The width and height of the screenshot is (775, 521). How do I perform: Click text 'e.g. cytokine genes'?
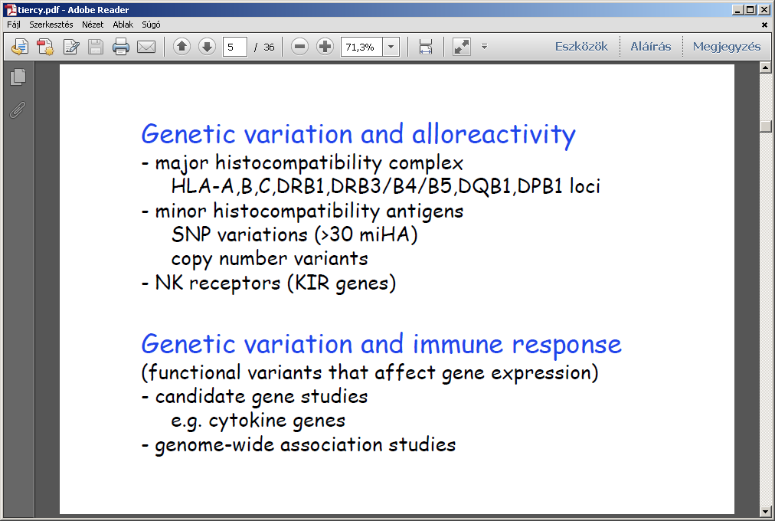[258, 421]
